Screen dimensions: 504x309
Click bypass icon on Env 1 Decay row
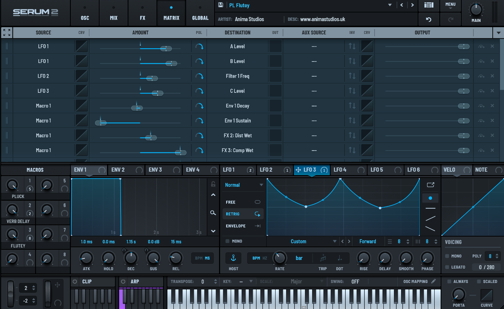tap(481, 106)
